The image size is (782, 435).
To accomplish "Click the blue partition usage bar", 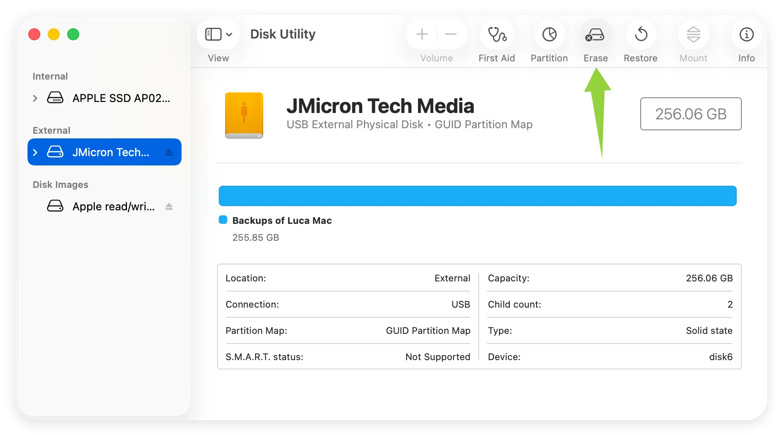I will [x=477, y=196].
